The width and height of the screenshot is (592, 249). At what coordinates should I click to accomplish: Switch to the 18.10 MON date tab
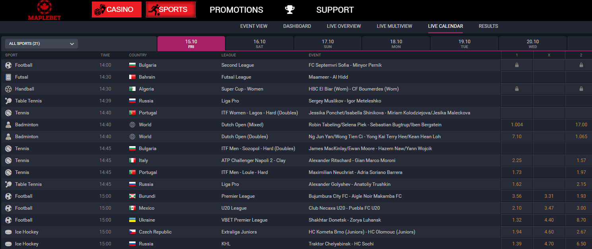pos(396,44)
